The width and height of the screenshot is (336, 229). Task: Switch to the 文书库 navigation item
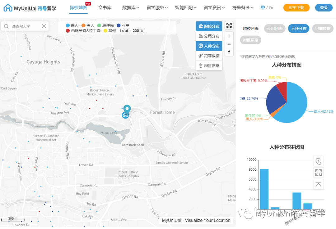tap(105, 7)
